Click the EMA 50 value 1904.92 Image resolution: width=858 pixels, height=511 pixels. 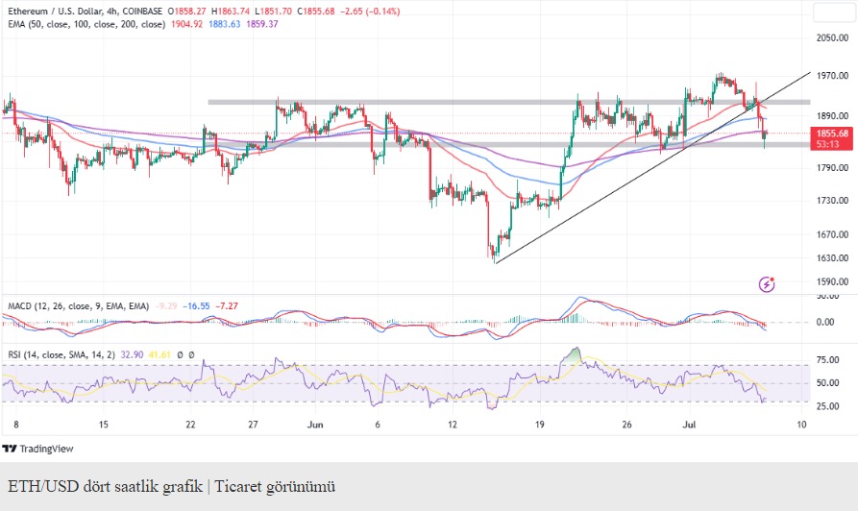point(186,24)
